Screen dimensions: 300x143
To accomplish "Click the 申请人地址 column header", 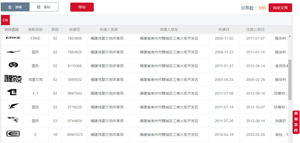I will (x=169, y=30).
